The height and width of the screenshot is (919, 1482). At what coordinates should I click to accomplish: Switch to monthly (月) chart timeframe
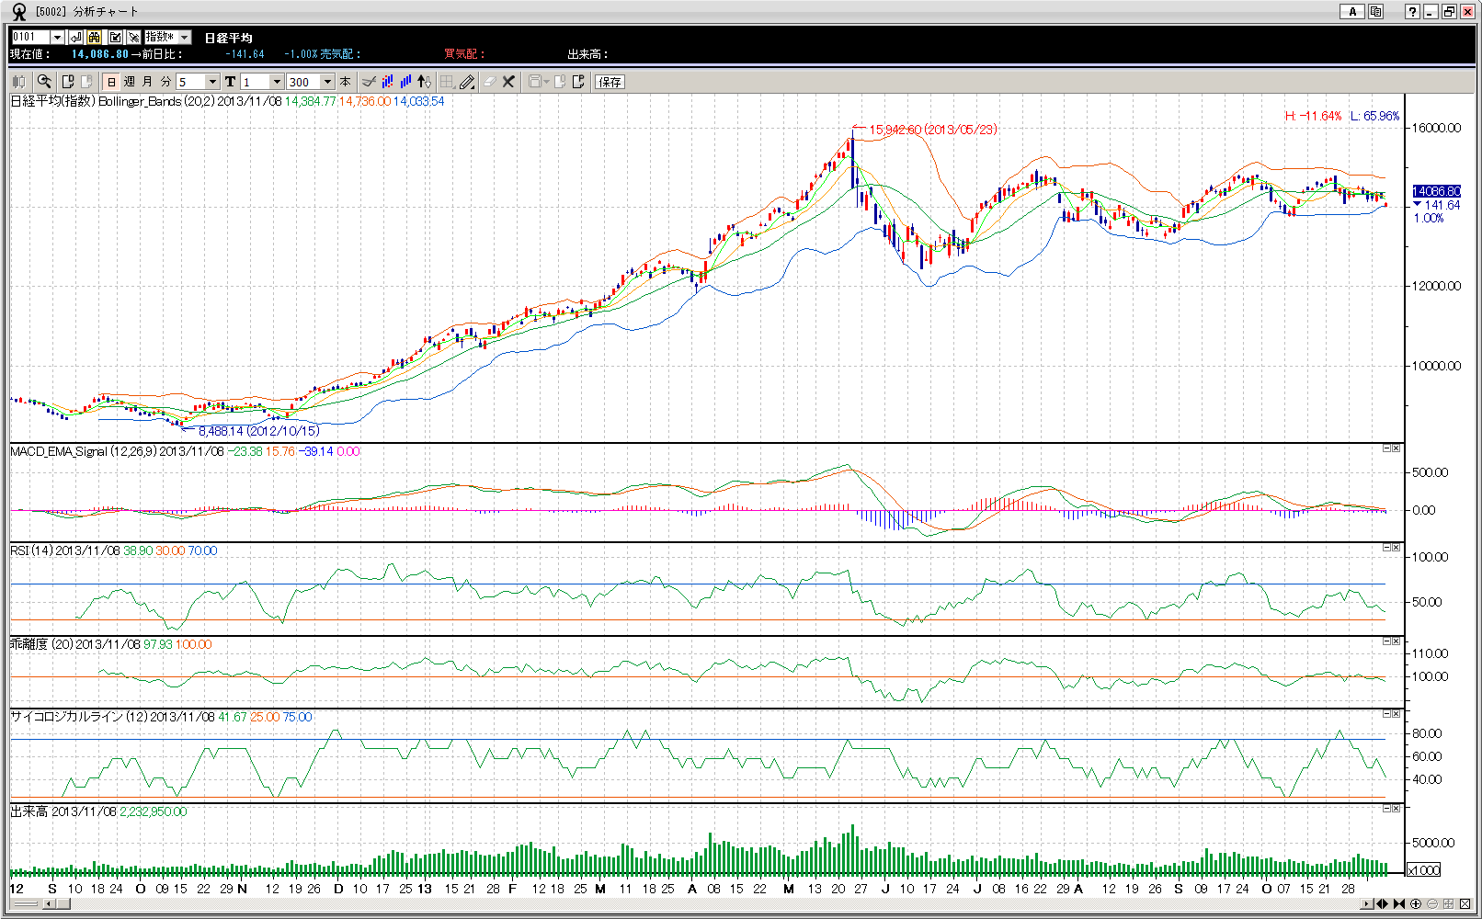147,82
